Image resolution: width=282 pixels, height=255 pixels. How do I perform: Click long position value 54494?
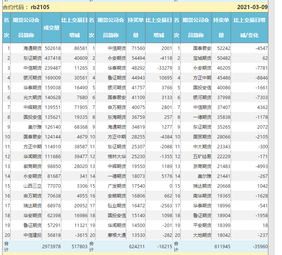138,58
